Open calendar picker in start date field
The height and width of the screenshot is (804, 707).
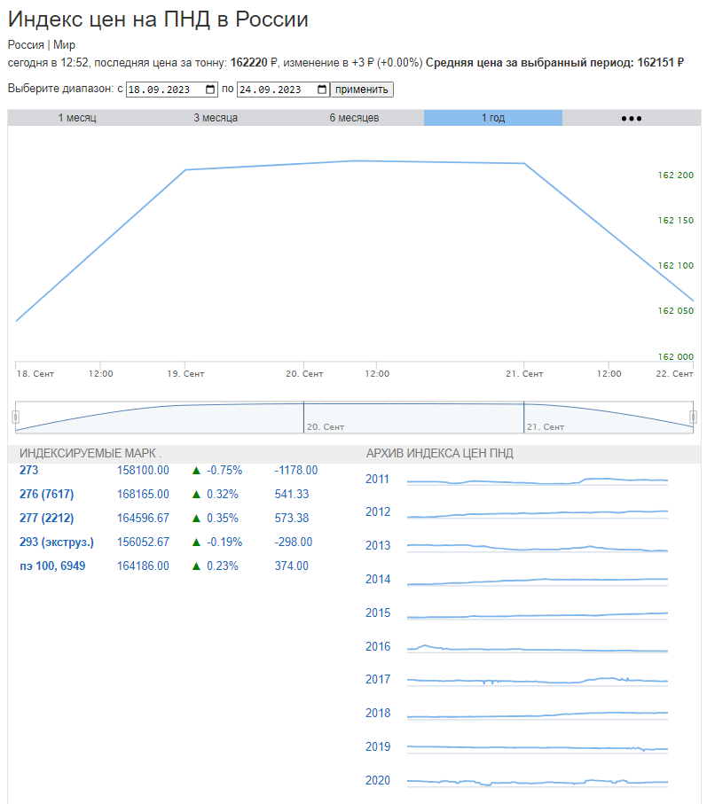210,90
